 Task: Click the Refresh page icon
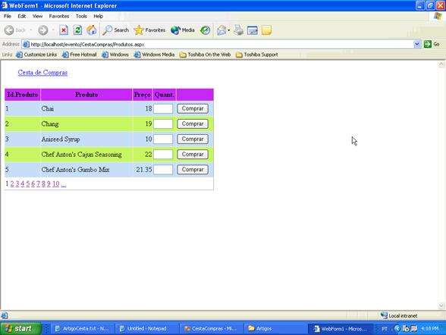[x=77, y=30]
